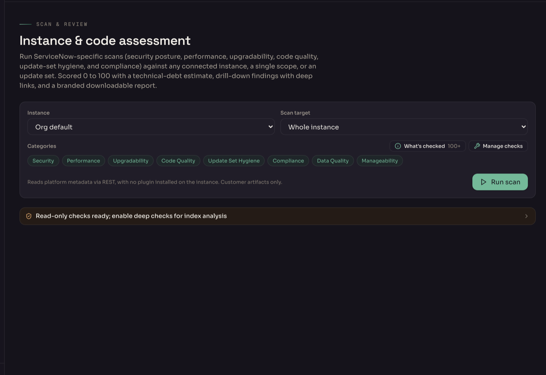Toggle the Update Set Hygiene category chip

(234, 161)
